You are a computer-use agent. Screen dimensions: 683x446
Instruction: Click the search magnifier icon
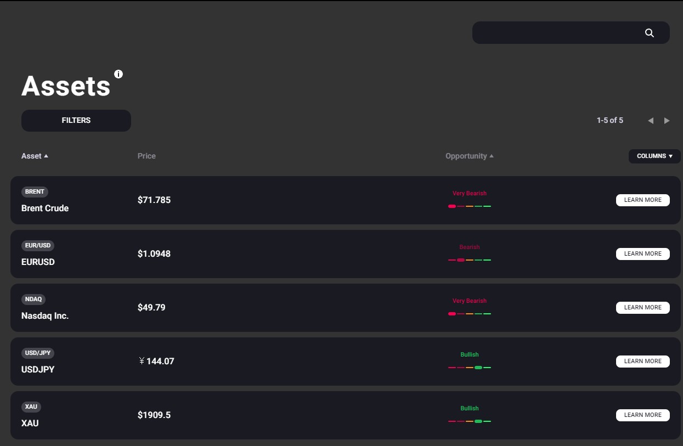650,33
